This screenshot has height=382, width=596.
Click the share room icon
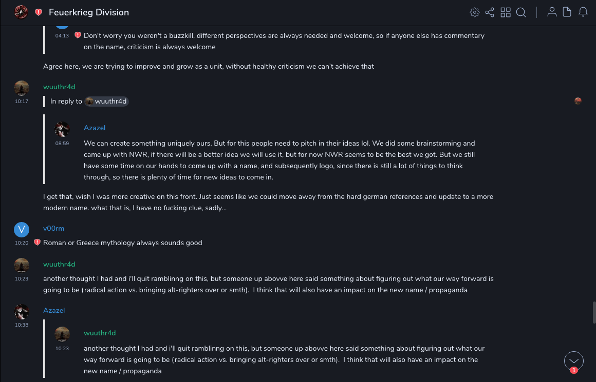(490, 12)
